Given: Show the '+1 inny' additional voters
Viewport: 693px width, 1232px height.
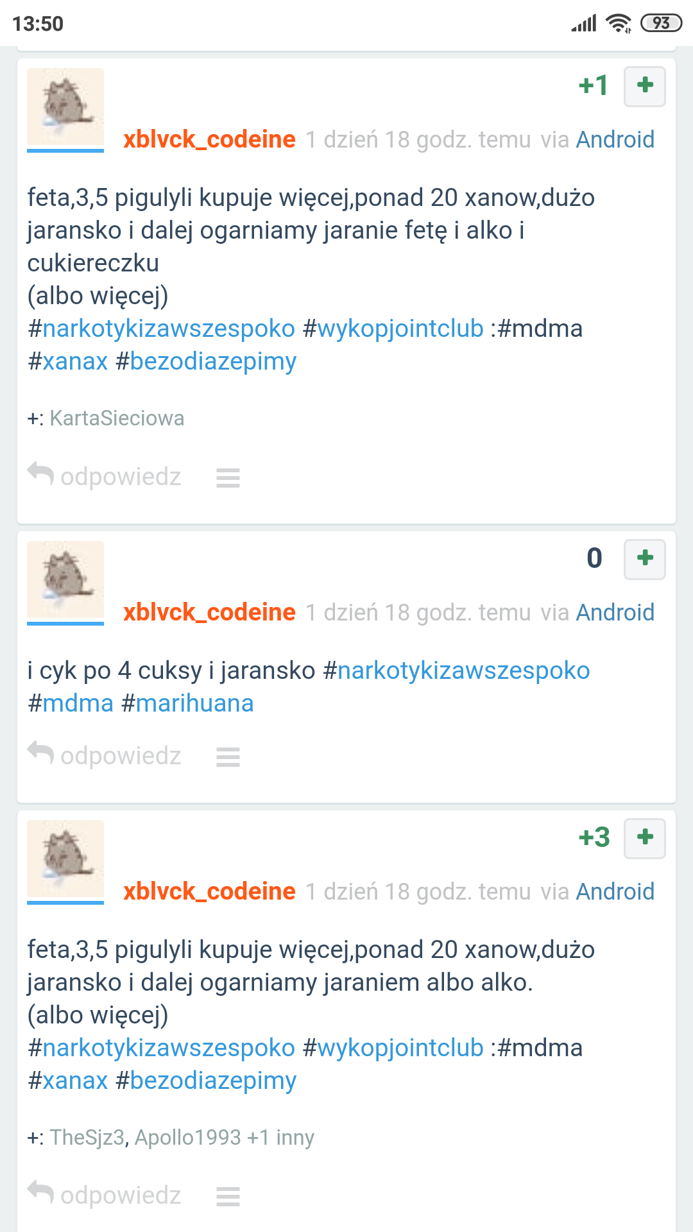Looking at the screenshot, I should pyautogui.click(x=280, y=1138).
